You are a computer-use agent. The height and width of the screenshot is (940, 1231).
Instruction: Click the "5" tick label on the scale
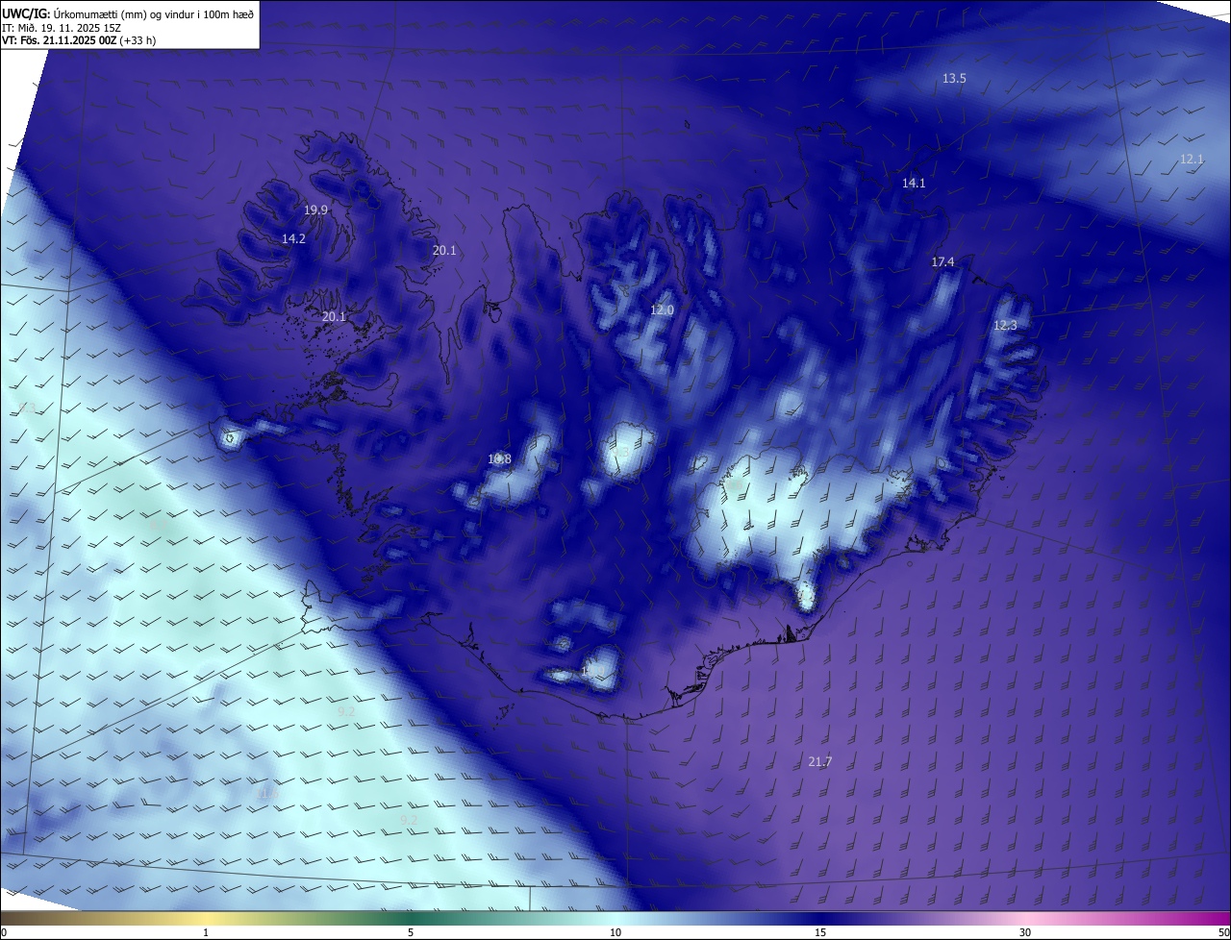[411, 932]
